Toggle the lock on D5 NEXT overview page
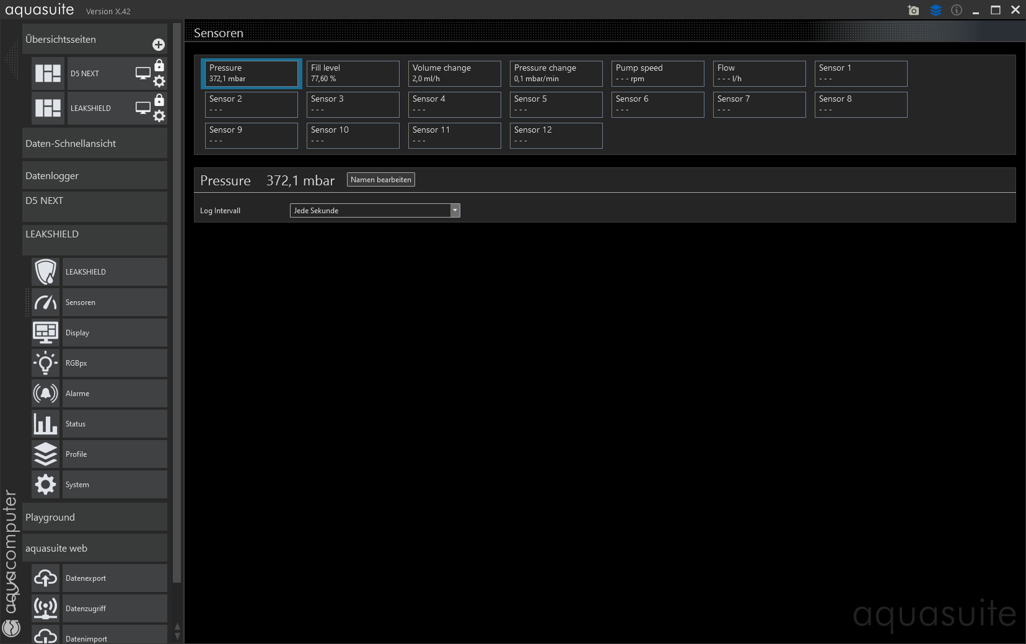 coord(159,65)
